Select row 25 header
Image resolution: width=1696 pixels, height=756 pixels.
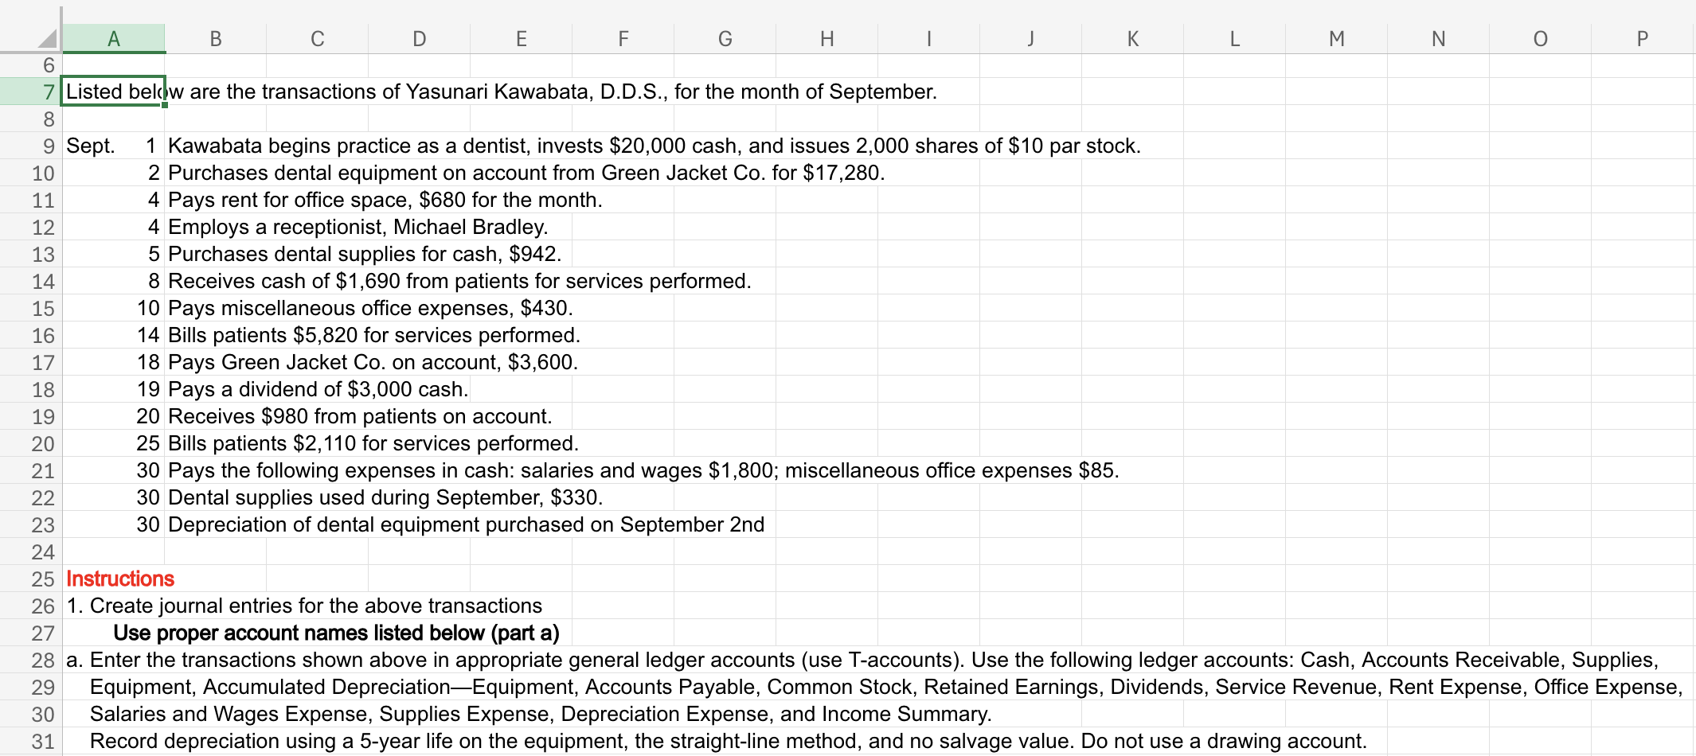[40, 579]
